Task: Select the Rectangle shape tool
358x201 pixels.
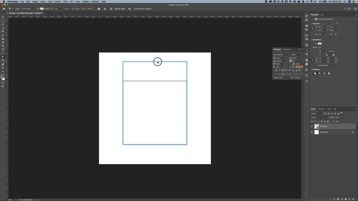Action: coord(3,60)
